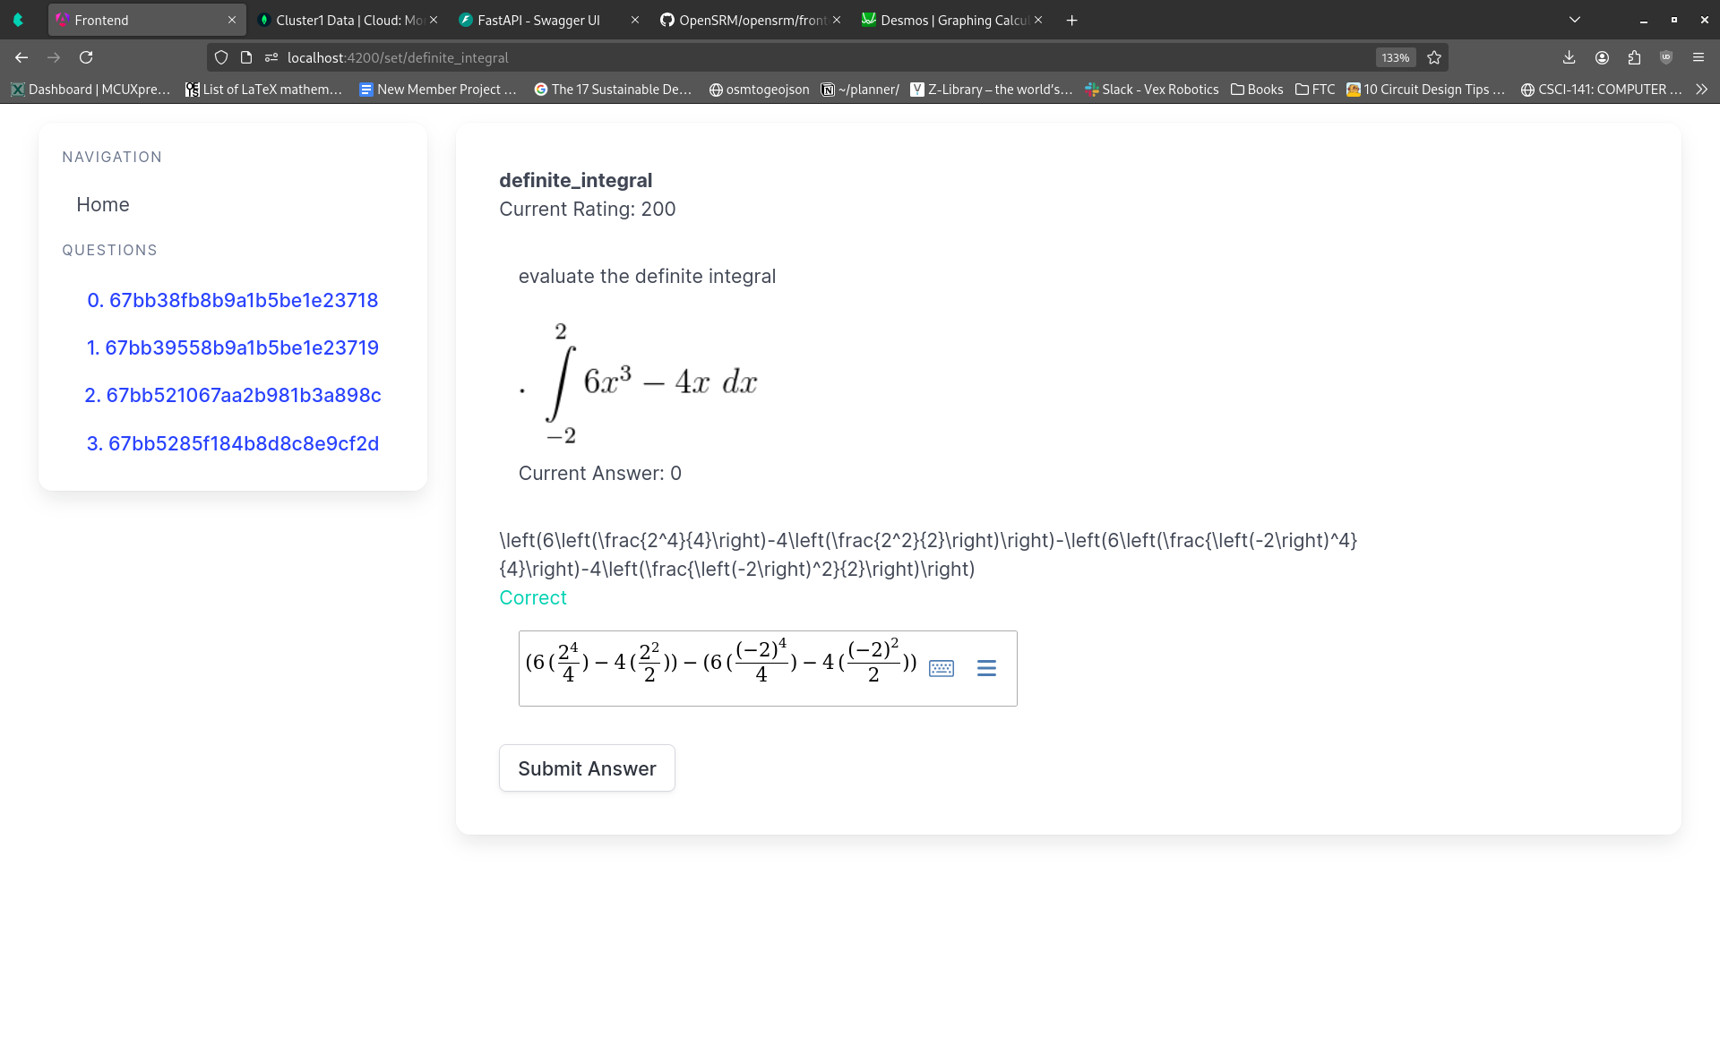Click the back navigation arrow
The height and width of the screenshot is (1046, 1720).
pos(21,57)
